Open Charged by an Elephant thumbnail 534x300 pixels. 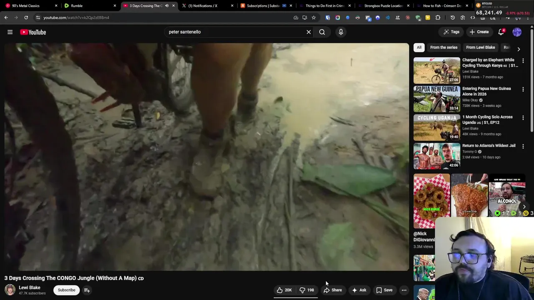tap(437, 70)
